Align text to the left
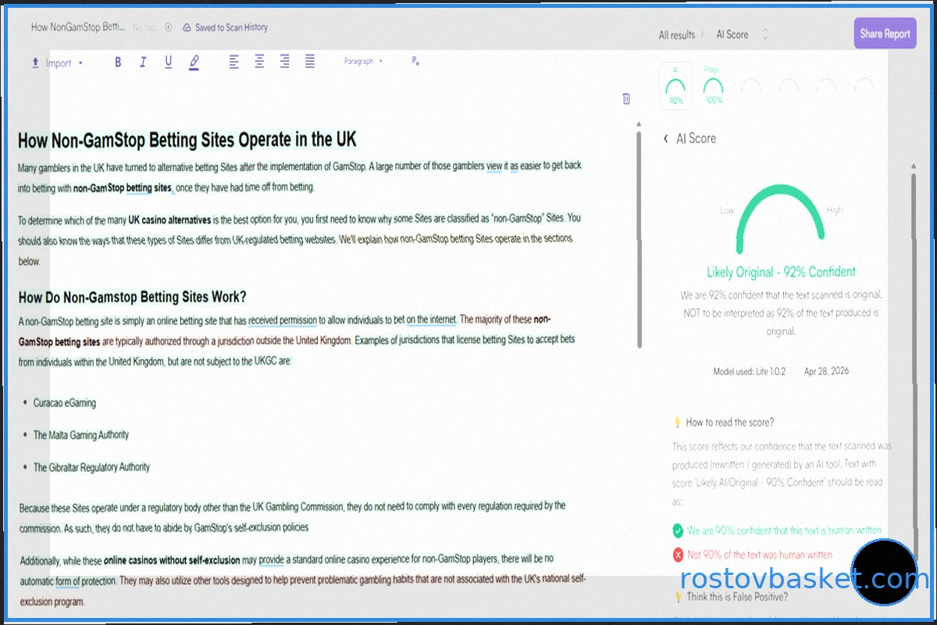This screenshot has height=625, width=937. (x=234, y=62)
